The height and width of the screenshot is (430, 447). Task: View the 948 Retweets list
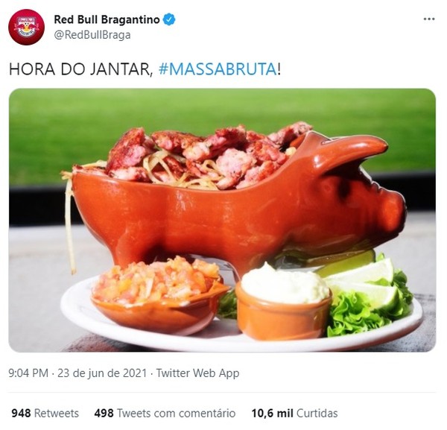(x=45, y=413)
